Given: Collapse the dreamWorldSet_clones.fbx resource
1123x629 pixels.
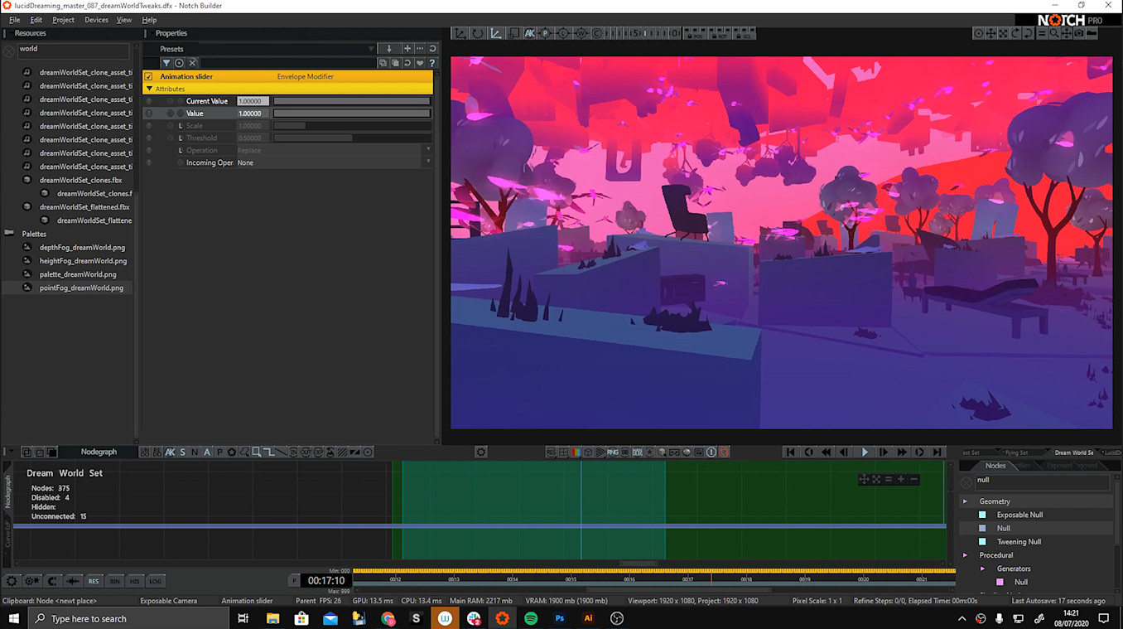Looking at the screenshot, I should tap(27, 180).
